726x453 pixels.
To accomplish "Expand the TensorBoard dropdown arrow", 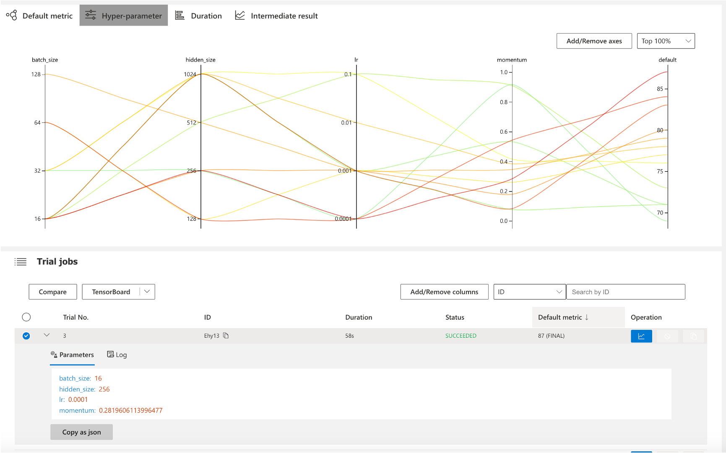I will click(147, 292).
